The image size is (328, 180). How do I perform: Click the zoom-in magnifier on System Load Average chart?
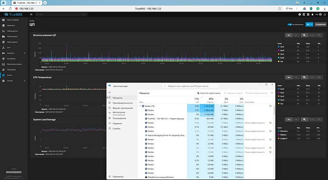pos(304,119)
